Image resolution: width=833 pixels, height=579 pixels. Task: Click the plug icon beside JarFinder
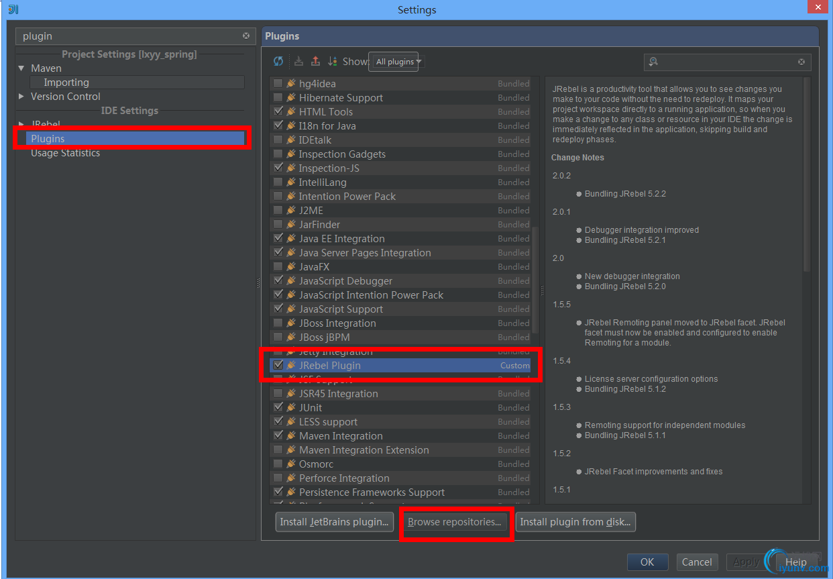point(291,224)
